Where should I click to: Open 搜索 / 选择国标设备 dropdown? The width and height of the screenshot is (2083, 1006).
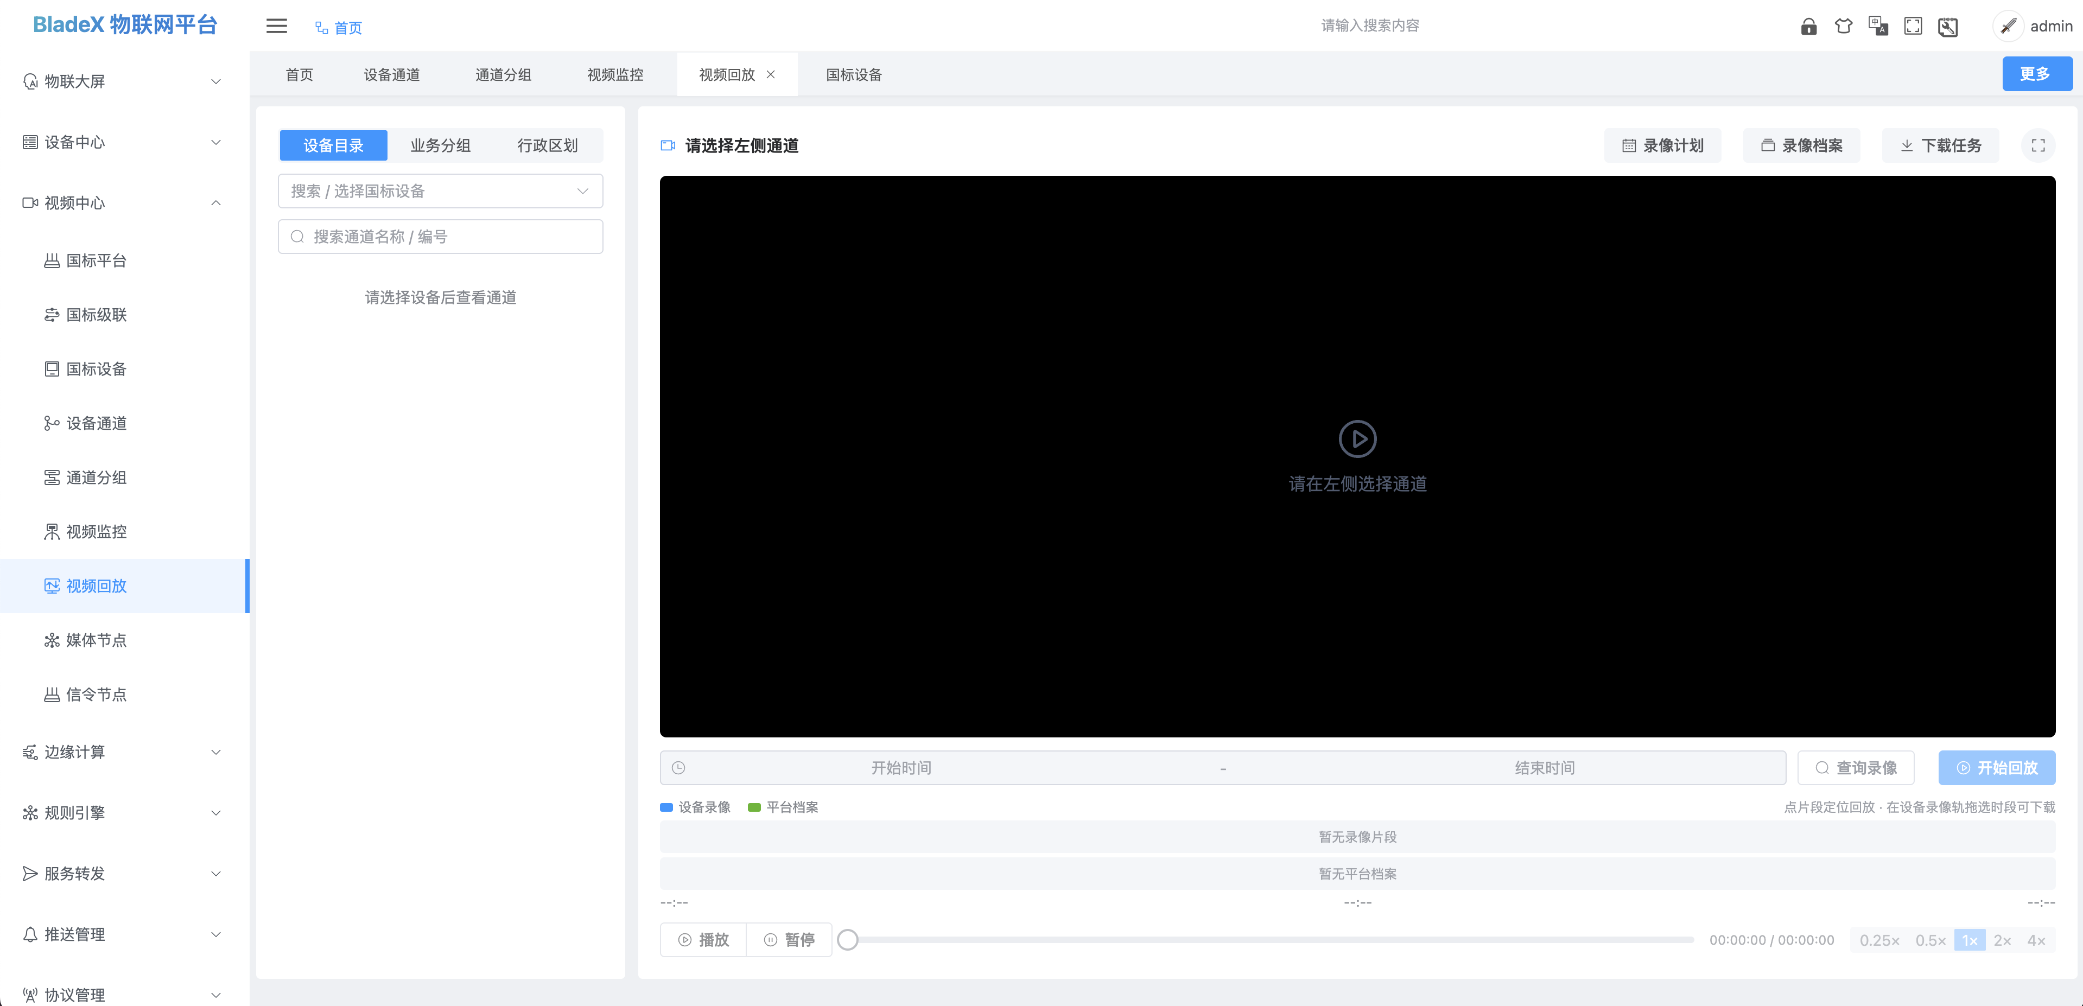point(441,191)
